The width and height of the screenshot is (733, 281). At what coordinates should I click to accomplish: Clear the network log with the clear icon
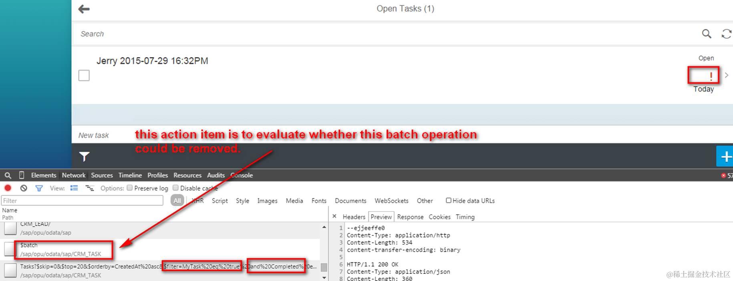click(24, 188)
